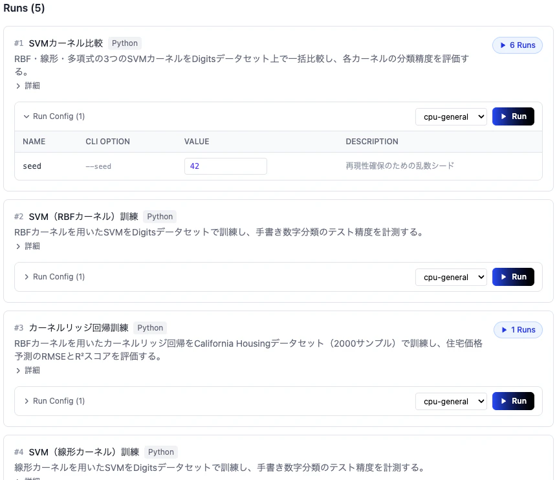Click the Python tag on SVM（RBFカーネル）訓練

[x=160, y=217]
